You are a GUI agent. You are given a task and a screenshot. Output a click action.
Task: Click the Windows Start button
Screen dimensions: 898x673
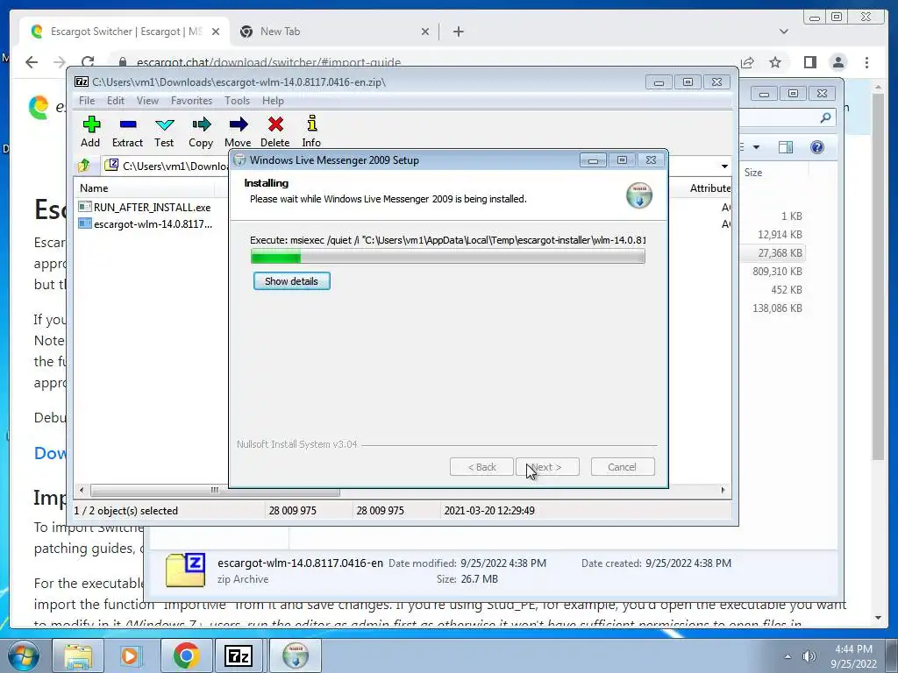coord(24,655)
